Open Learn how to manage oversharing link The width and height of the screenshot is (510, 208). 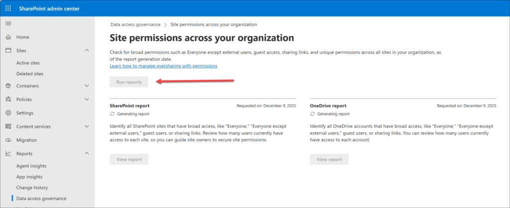(163, 66)
